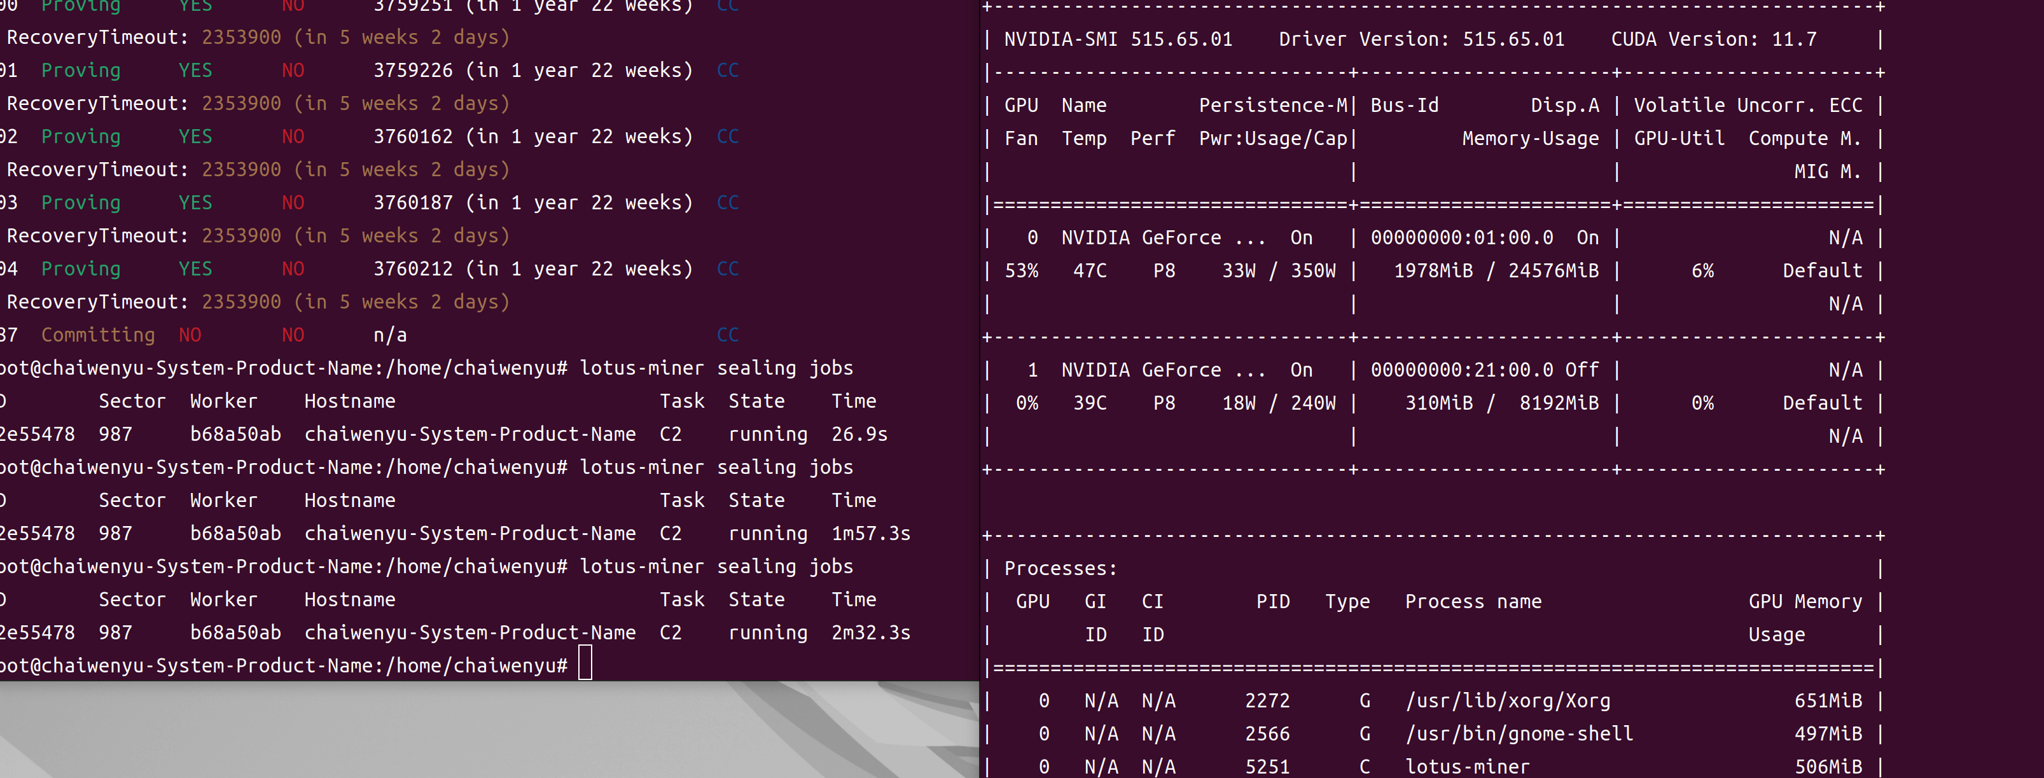
Task: Click the "GPU-Util" column header
Action: 1679,138
